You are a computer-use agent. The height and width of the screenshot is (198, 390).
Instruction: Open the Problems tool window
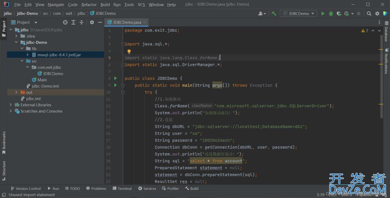coord(96,189)
